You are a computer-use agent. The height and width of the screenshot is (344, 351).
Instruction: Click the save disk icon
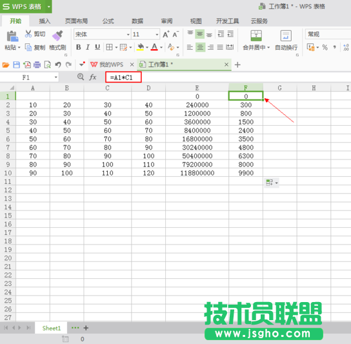[16, 65]
